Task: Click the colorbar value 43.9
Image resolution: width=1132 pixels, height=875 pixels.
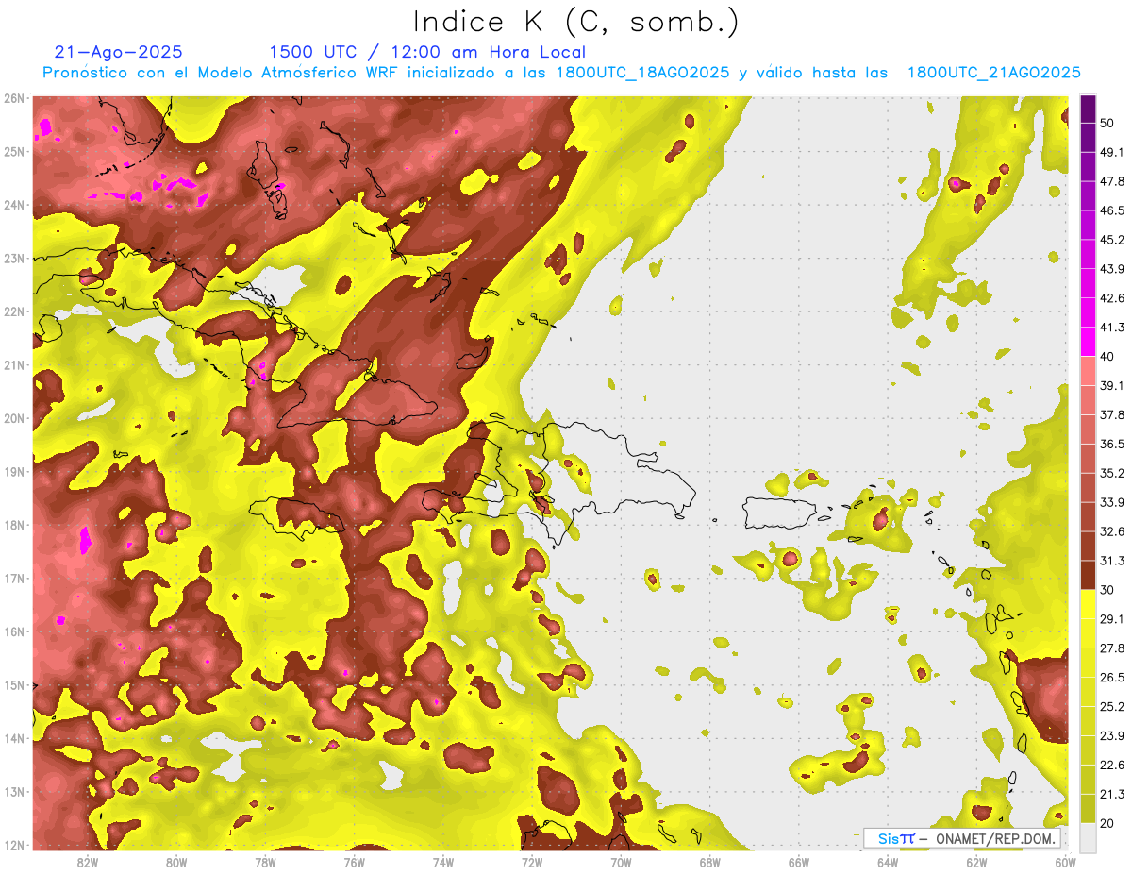Action: pyautogui.click(x=1112, y=269)
